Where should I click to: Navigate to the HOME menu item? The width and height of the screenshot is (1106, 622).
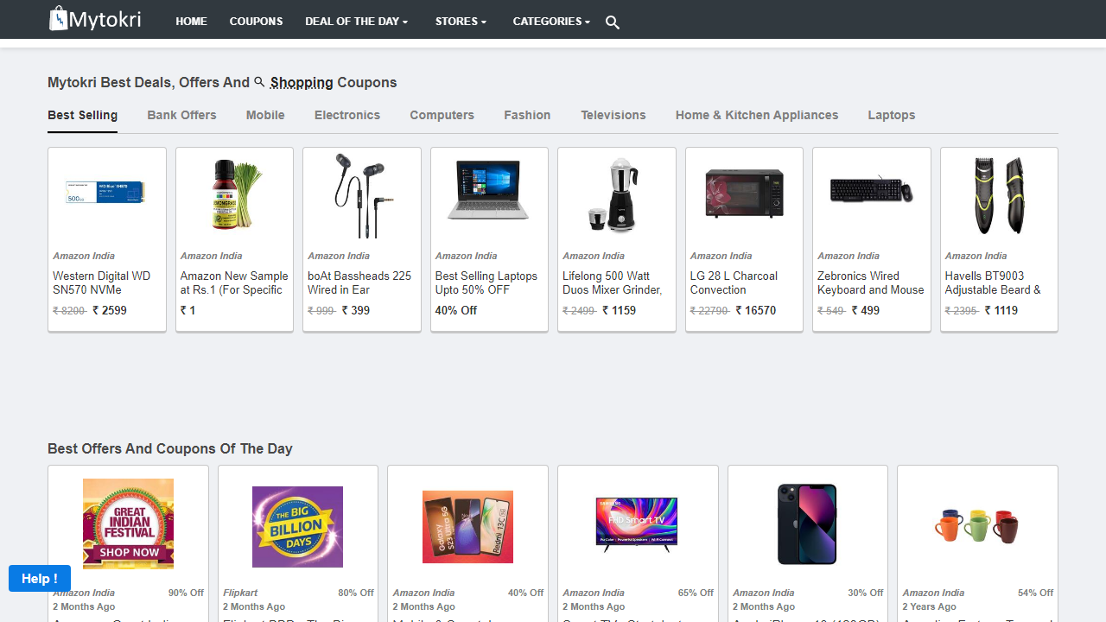[191, 22]
